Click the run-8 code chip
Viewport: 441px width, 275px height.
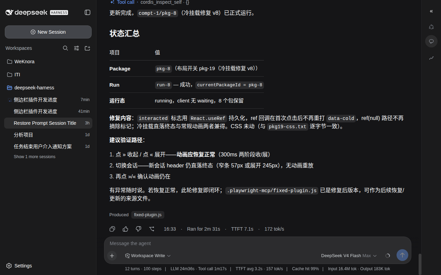pos(164,85)
